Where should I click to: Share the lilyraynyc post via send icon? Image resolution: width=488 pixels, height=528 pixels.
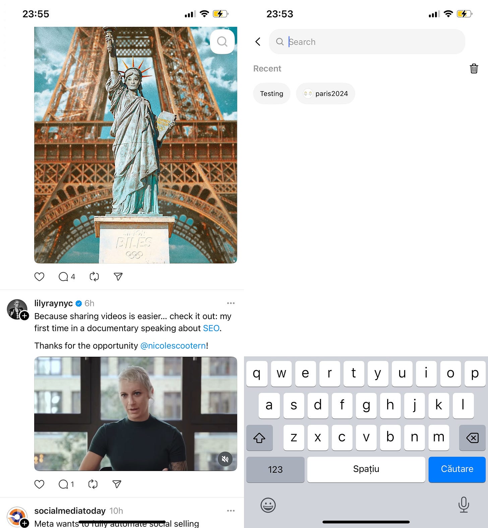[117, 484]
